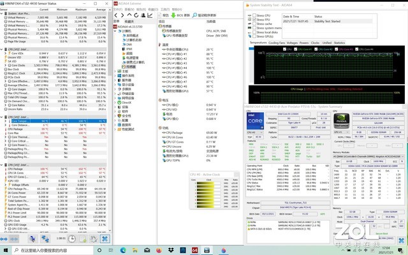Click the HWiNFO close sensors X icon

[x=105, y=237]
